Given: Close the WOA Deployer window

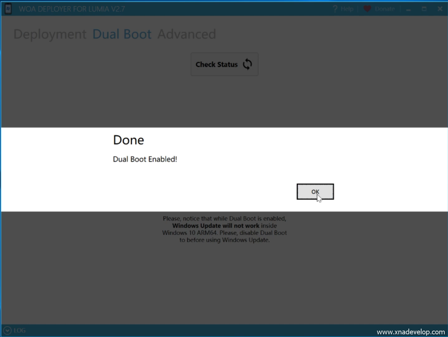Looking at the screenshot, I should (440, 9).
